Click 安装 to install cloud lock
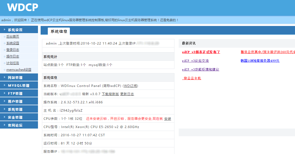This screenshot has width=295, height=154. pos(168,119)
